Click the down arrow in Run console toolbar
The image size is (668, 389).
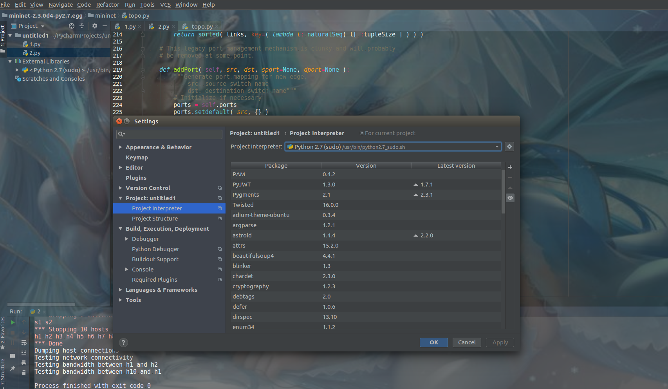tap(24, 332)
